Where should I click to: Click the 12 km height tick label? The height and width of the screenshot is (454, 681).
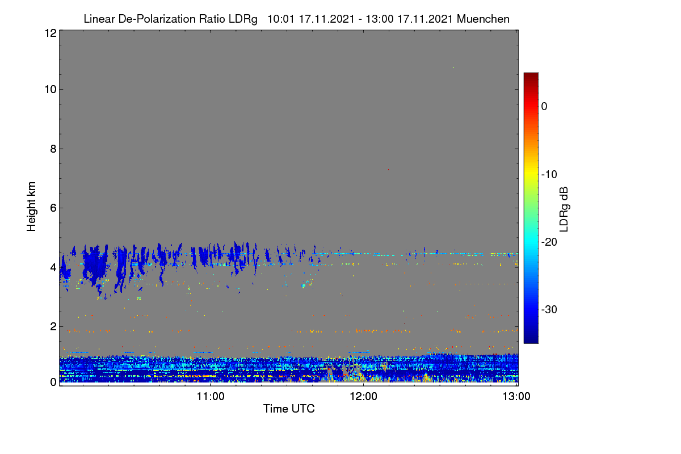50,33
